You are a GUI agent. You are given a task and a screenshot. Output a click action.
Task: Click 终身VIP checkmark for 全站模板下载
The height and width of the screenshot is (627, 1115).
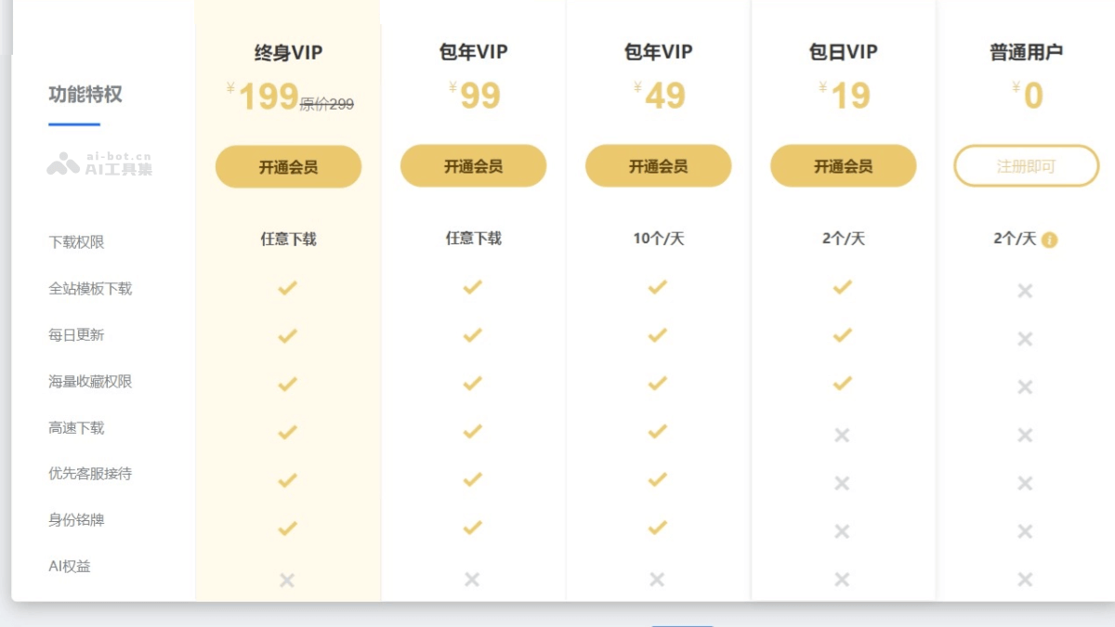click(x=287, y=288)
